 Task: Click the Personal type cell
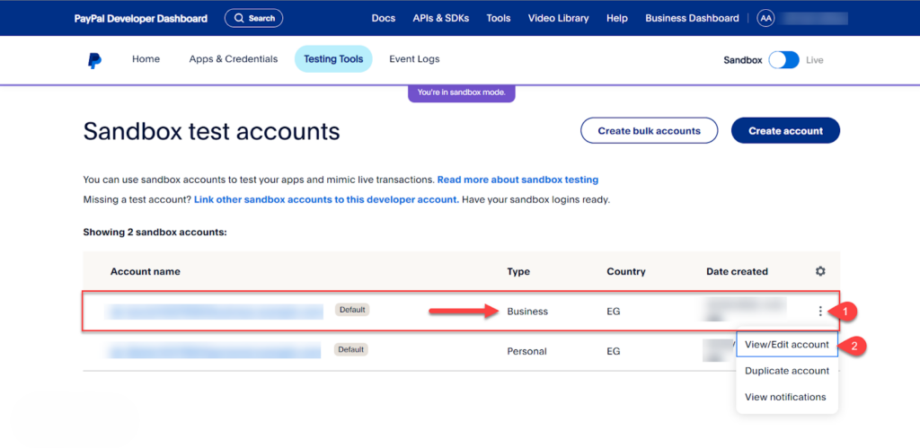pos(526,352)
